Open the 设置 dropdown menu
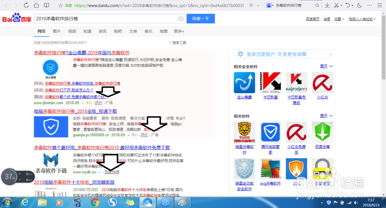 [x=339, y=19]
